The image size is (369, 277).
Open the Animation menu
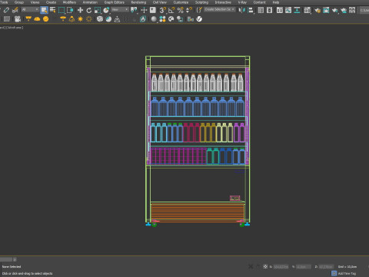90,2
